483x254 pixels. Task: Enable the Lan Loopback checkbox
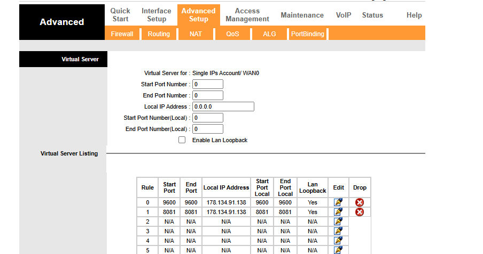click(x=182, y=140)
